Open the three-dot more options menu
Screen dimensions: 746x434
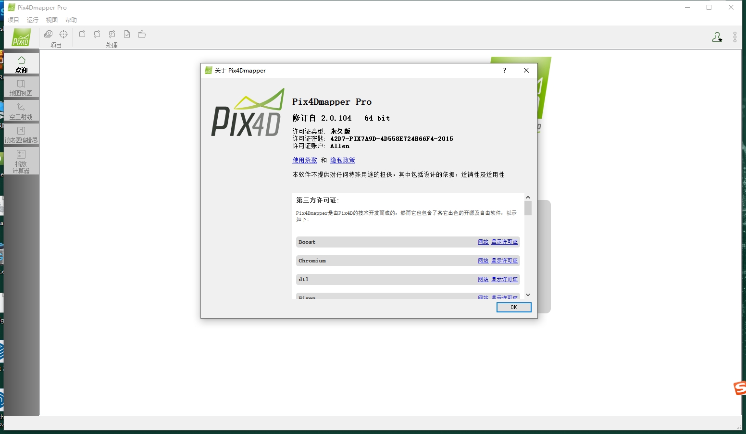coord(735,37)
